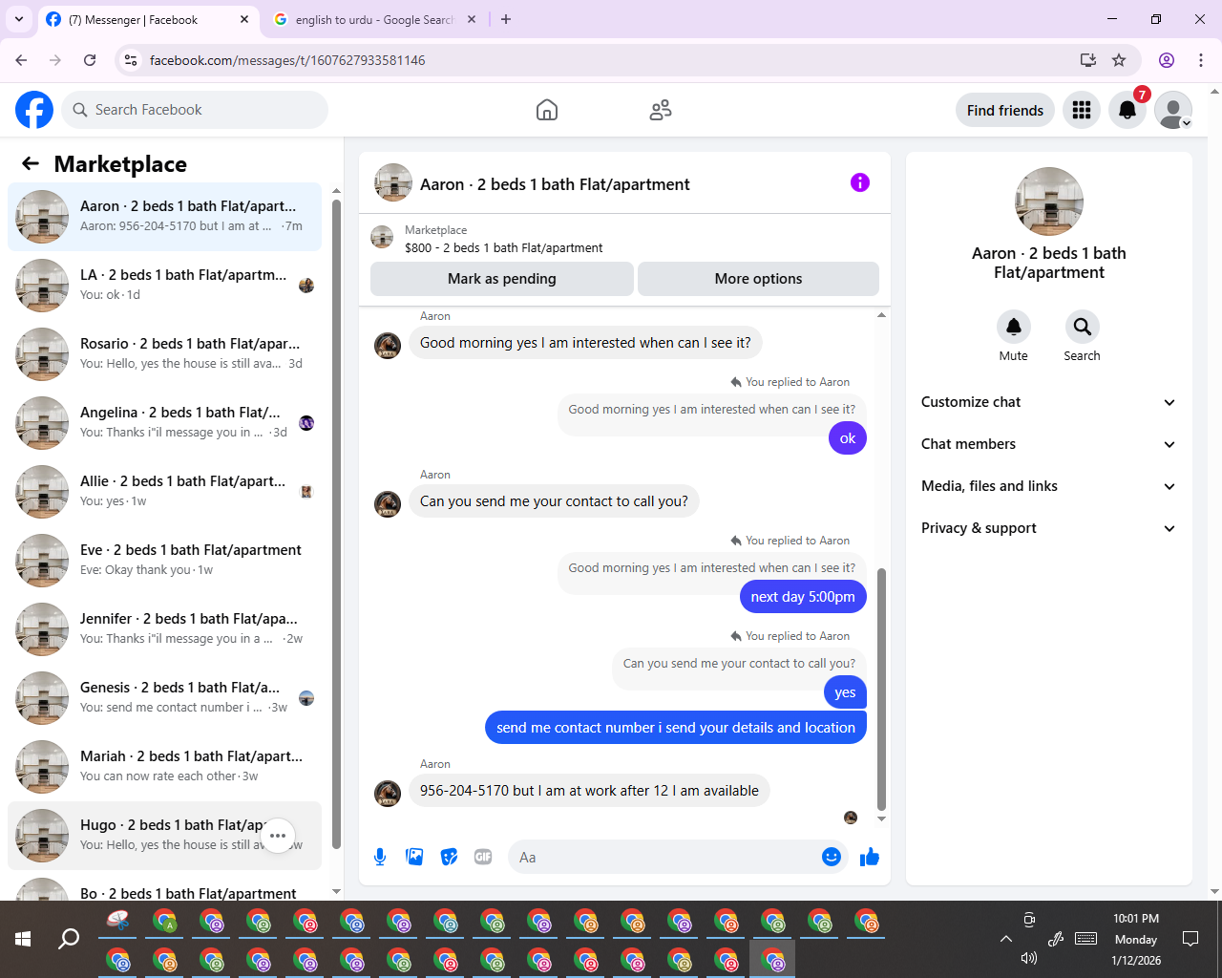This screenshot has height=978, width=1222.
Task: Open the emoji picker in composer
Action: click(832, 857)
